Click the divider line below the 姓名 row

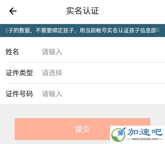click(86, 62)
